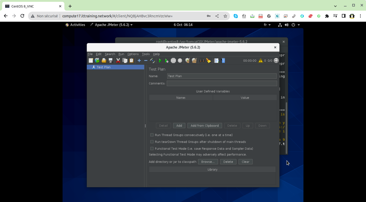Viewport: 366px width, 202px height.
Task: Open JMeter help via question mark icon
Action: (223, 61)
